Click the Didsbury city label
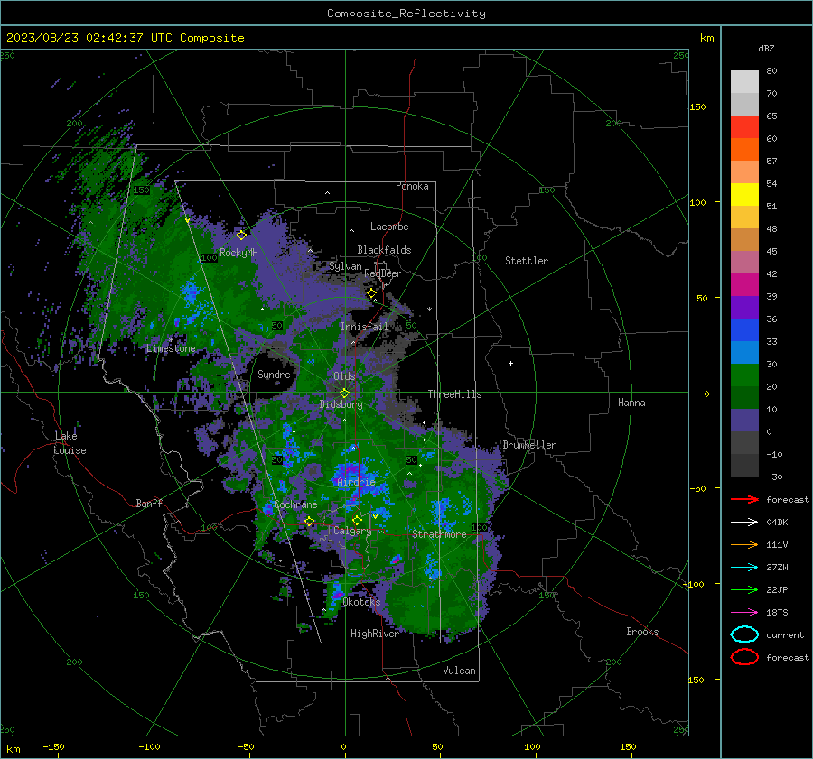 [341, 404]
